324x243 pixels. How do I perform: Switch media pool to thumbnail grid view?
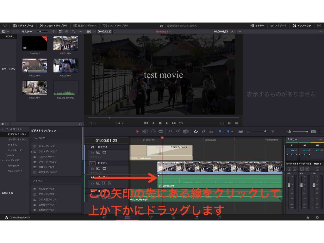point(61,31)
